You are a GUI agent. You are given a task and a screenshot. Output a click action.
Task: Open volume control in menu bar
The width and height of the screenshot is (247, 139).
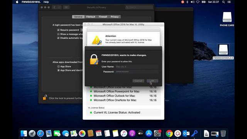pyautogui.click(x=193, y=2)
